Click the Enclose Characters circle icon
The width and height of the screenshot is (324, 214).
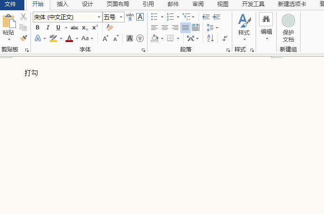point(140,38)
